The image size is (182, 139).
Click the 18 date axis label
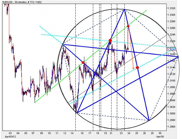[98, 133]
